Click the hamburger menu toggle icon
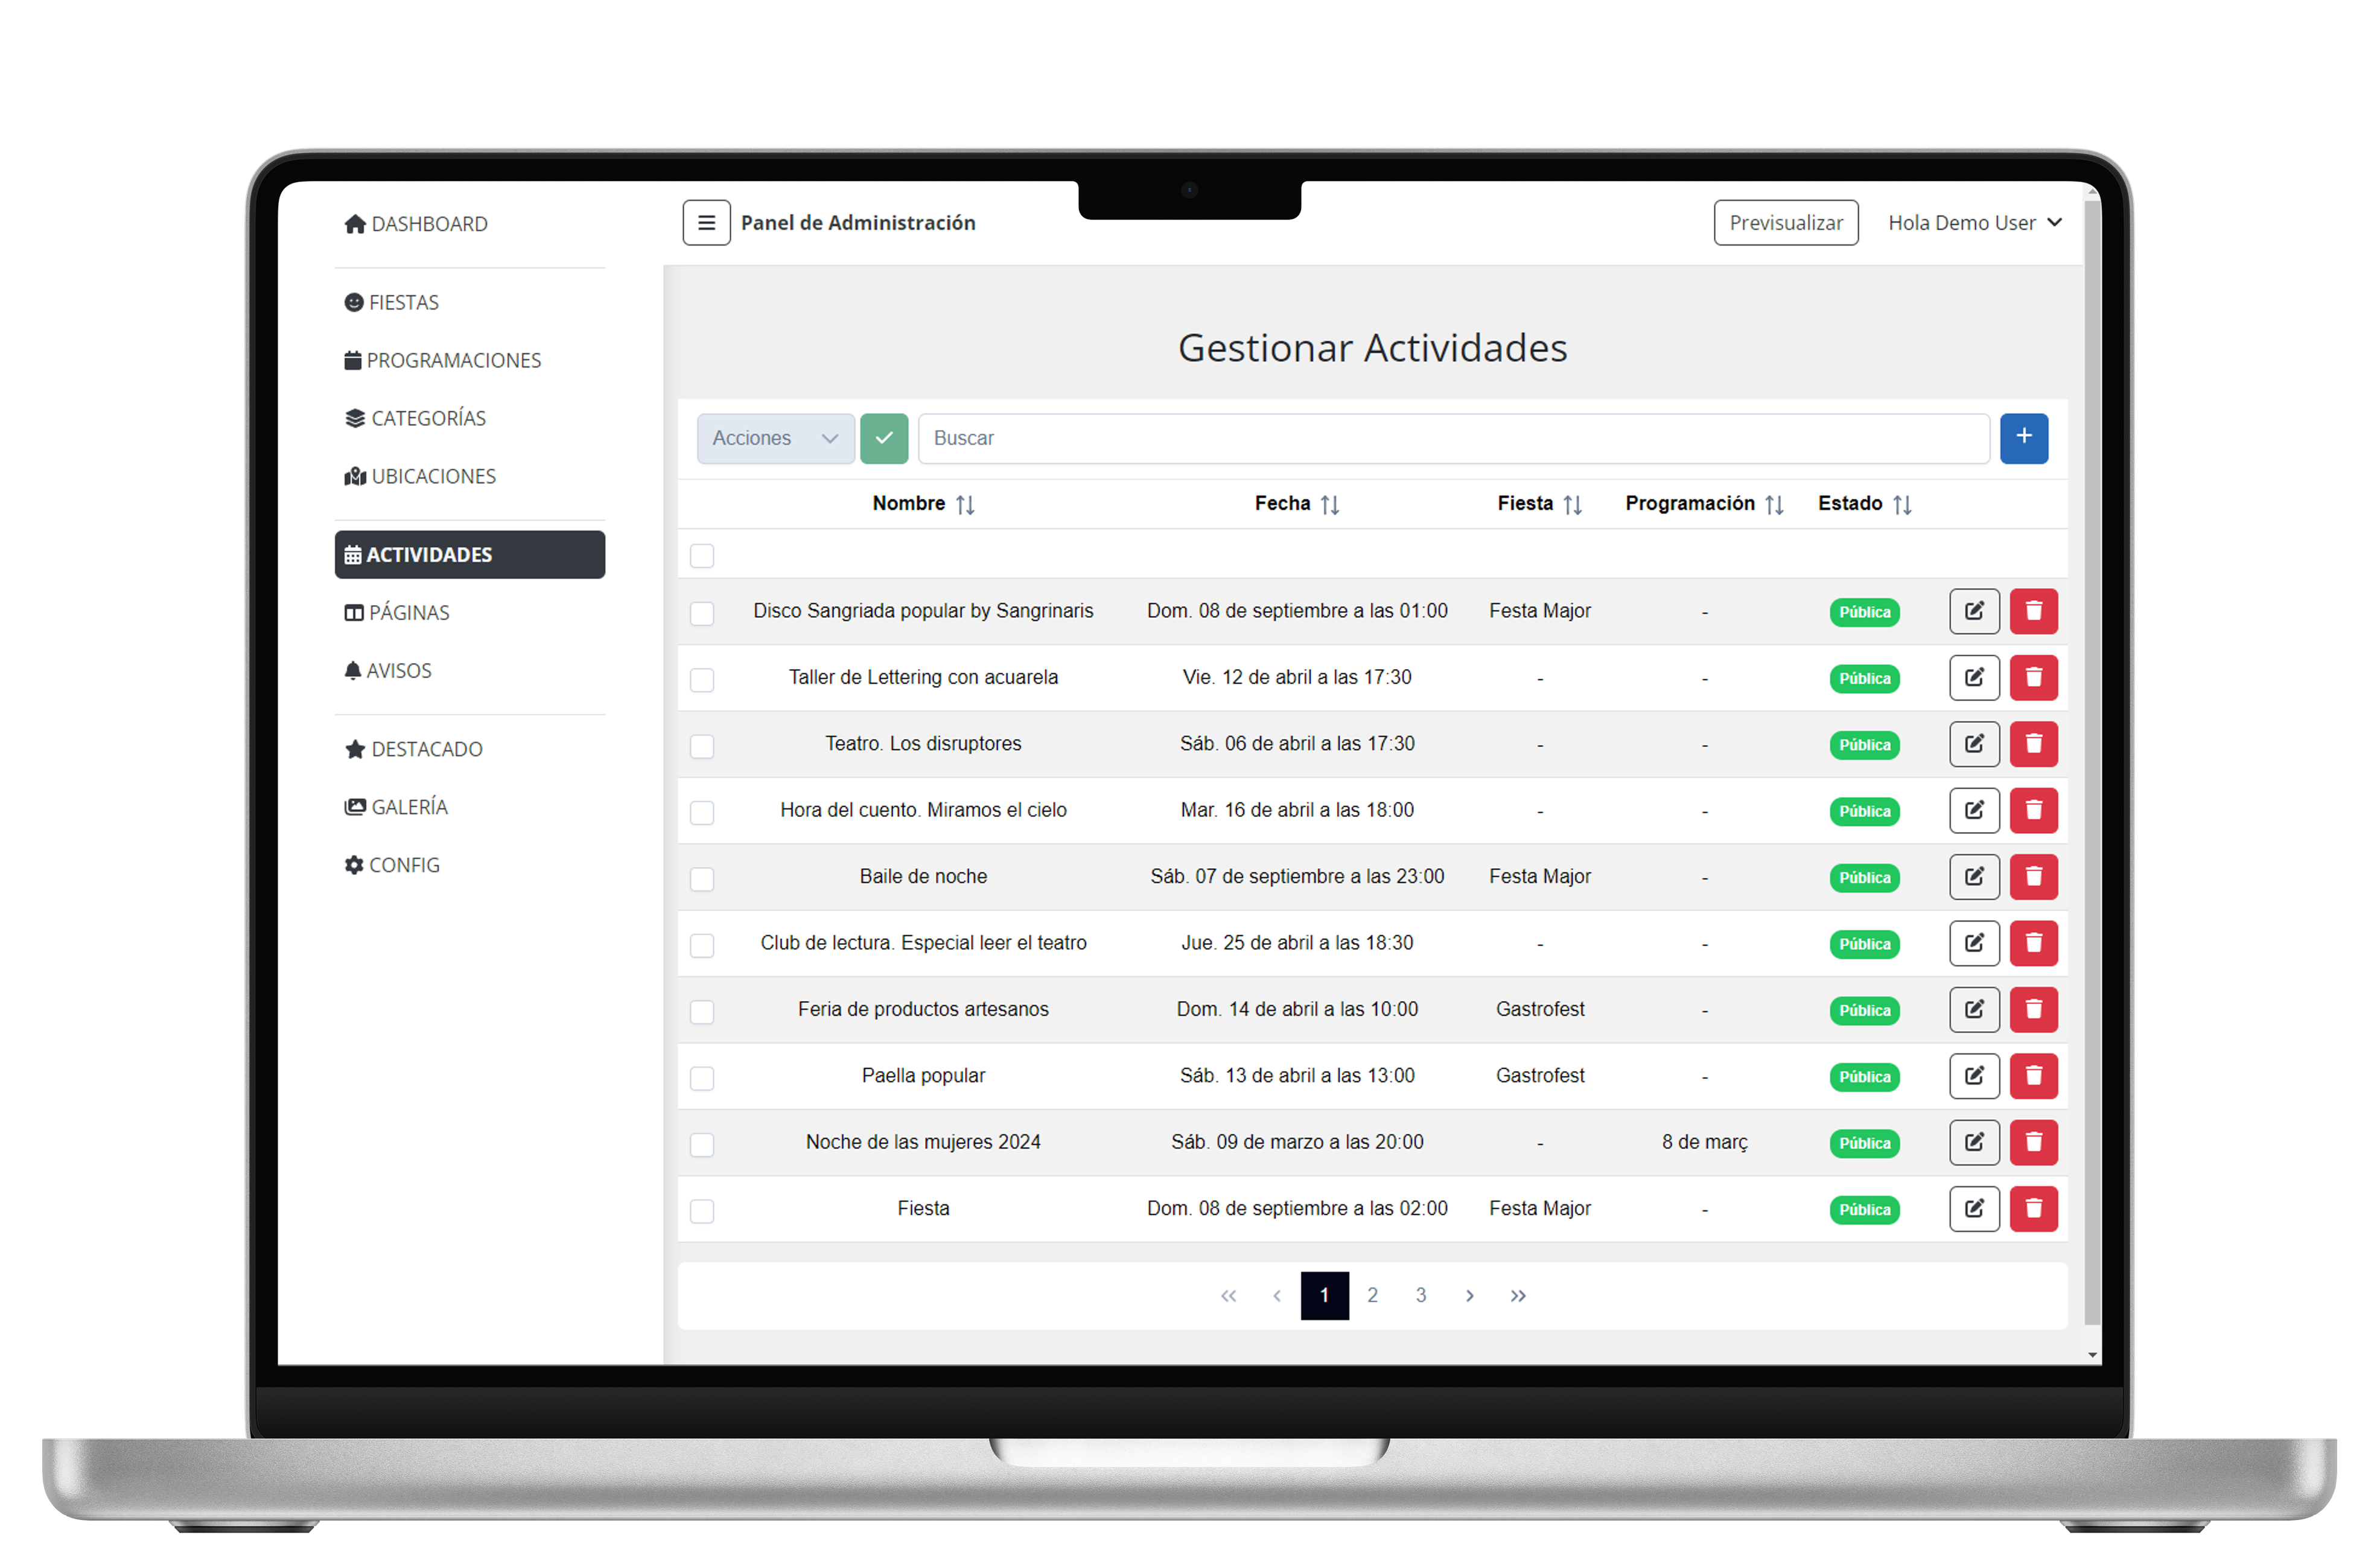The width and height of the screenshot is (2380, 1547). 706,222
